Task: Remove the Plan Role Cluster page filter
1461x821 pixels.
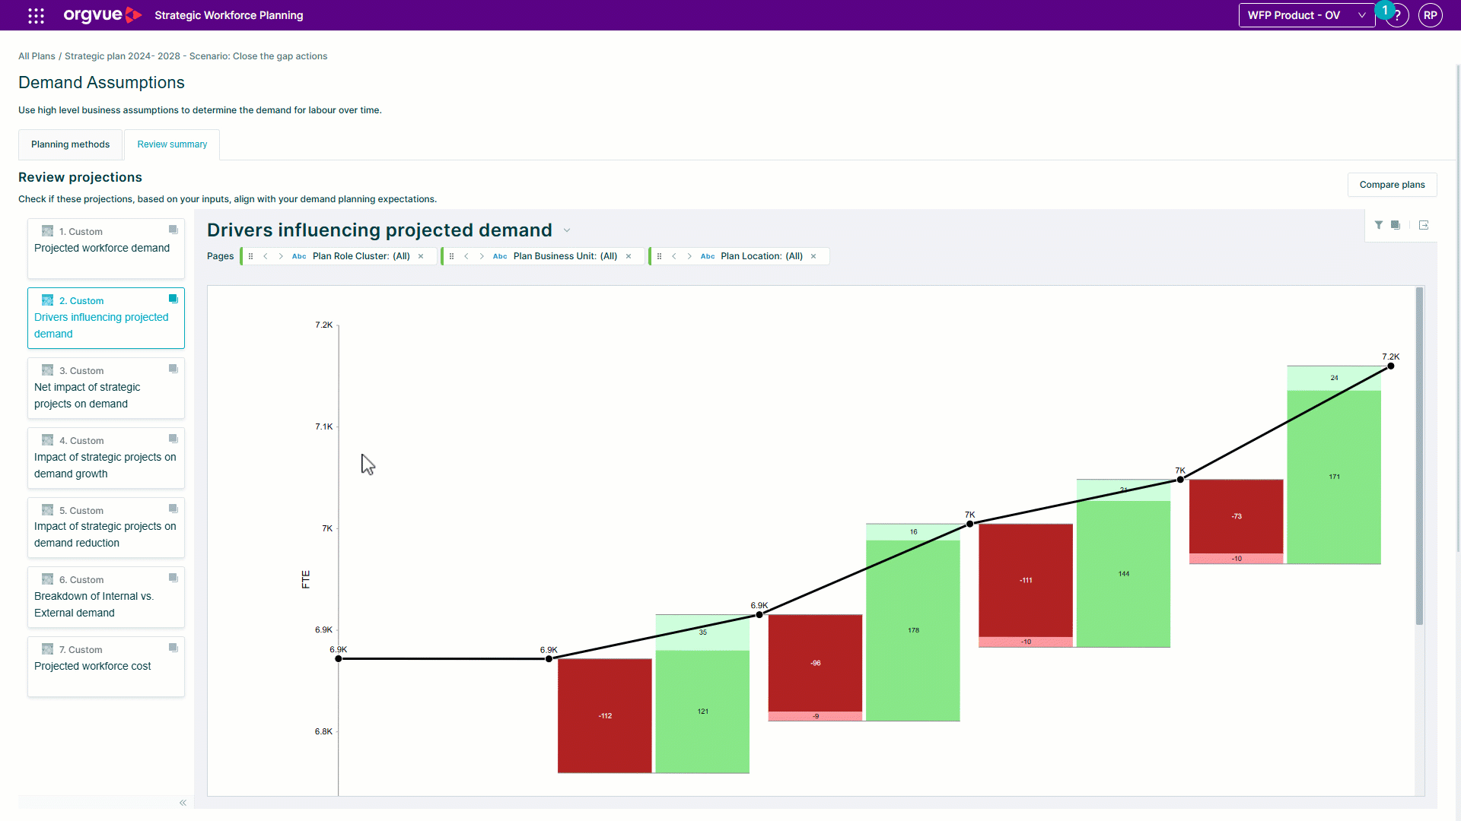Action: pyautogui.click(x=421, y=256)
